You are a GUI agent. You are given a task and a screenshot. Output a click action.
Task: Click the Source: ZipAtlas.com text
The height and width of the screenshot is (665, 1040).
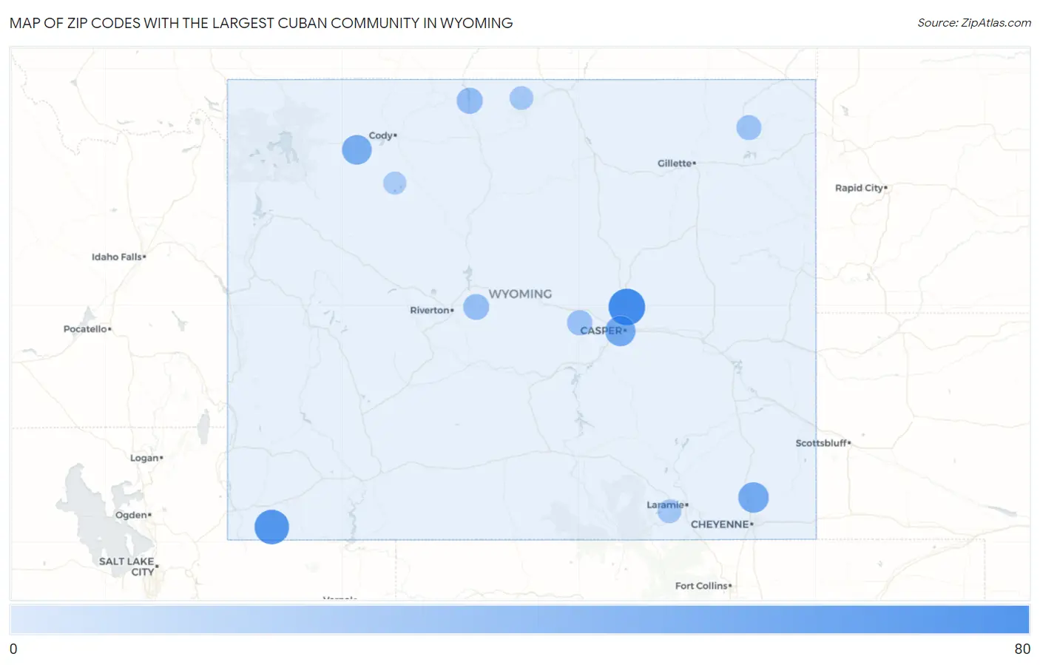click(x=974, y=23)
